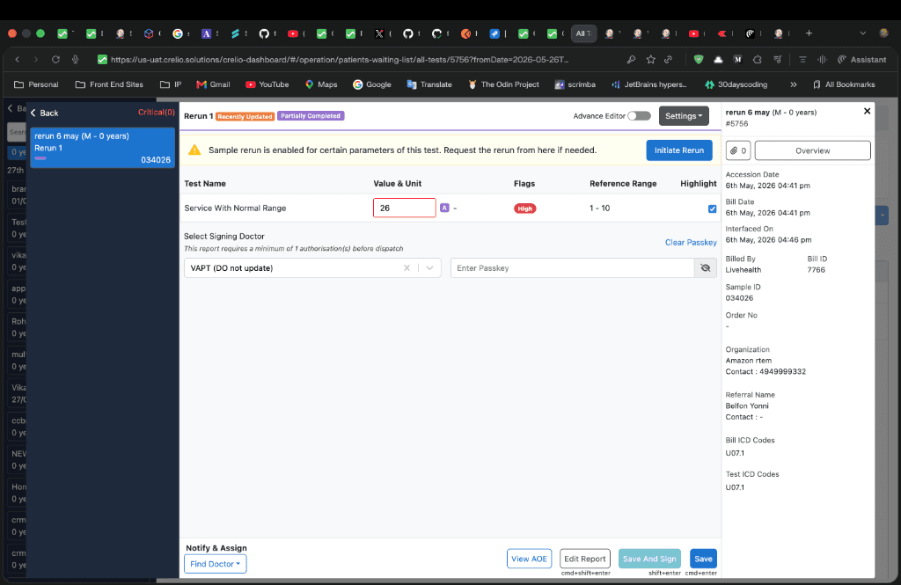Open All Bookmarks folder

click(844, 84)
